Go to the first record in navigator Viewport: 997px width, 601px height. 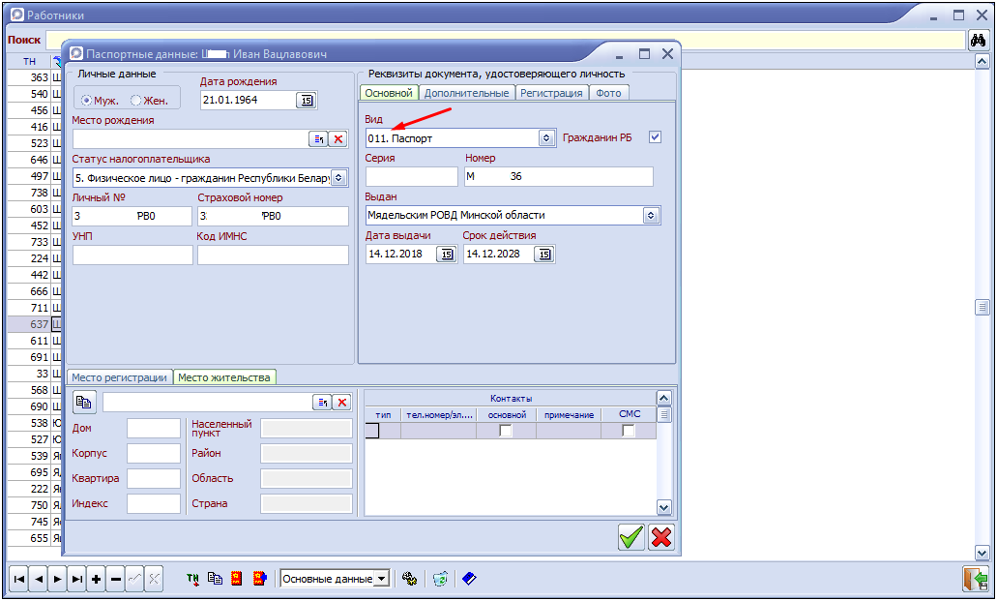coord(19,579)
